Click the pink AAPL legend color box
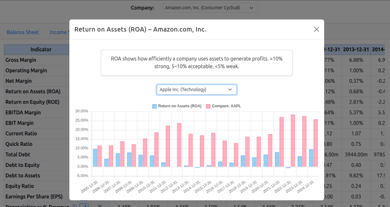 pos(208,106)
